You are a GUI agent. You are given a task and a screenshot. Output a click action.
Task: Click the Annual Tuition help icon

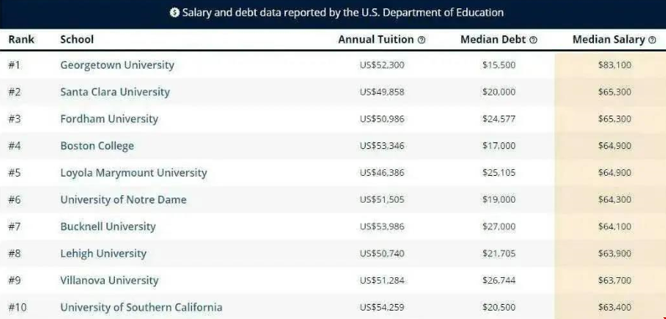[421, 40]
